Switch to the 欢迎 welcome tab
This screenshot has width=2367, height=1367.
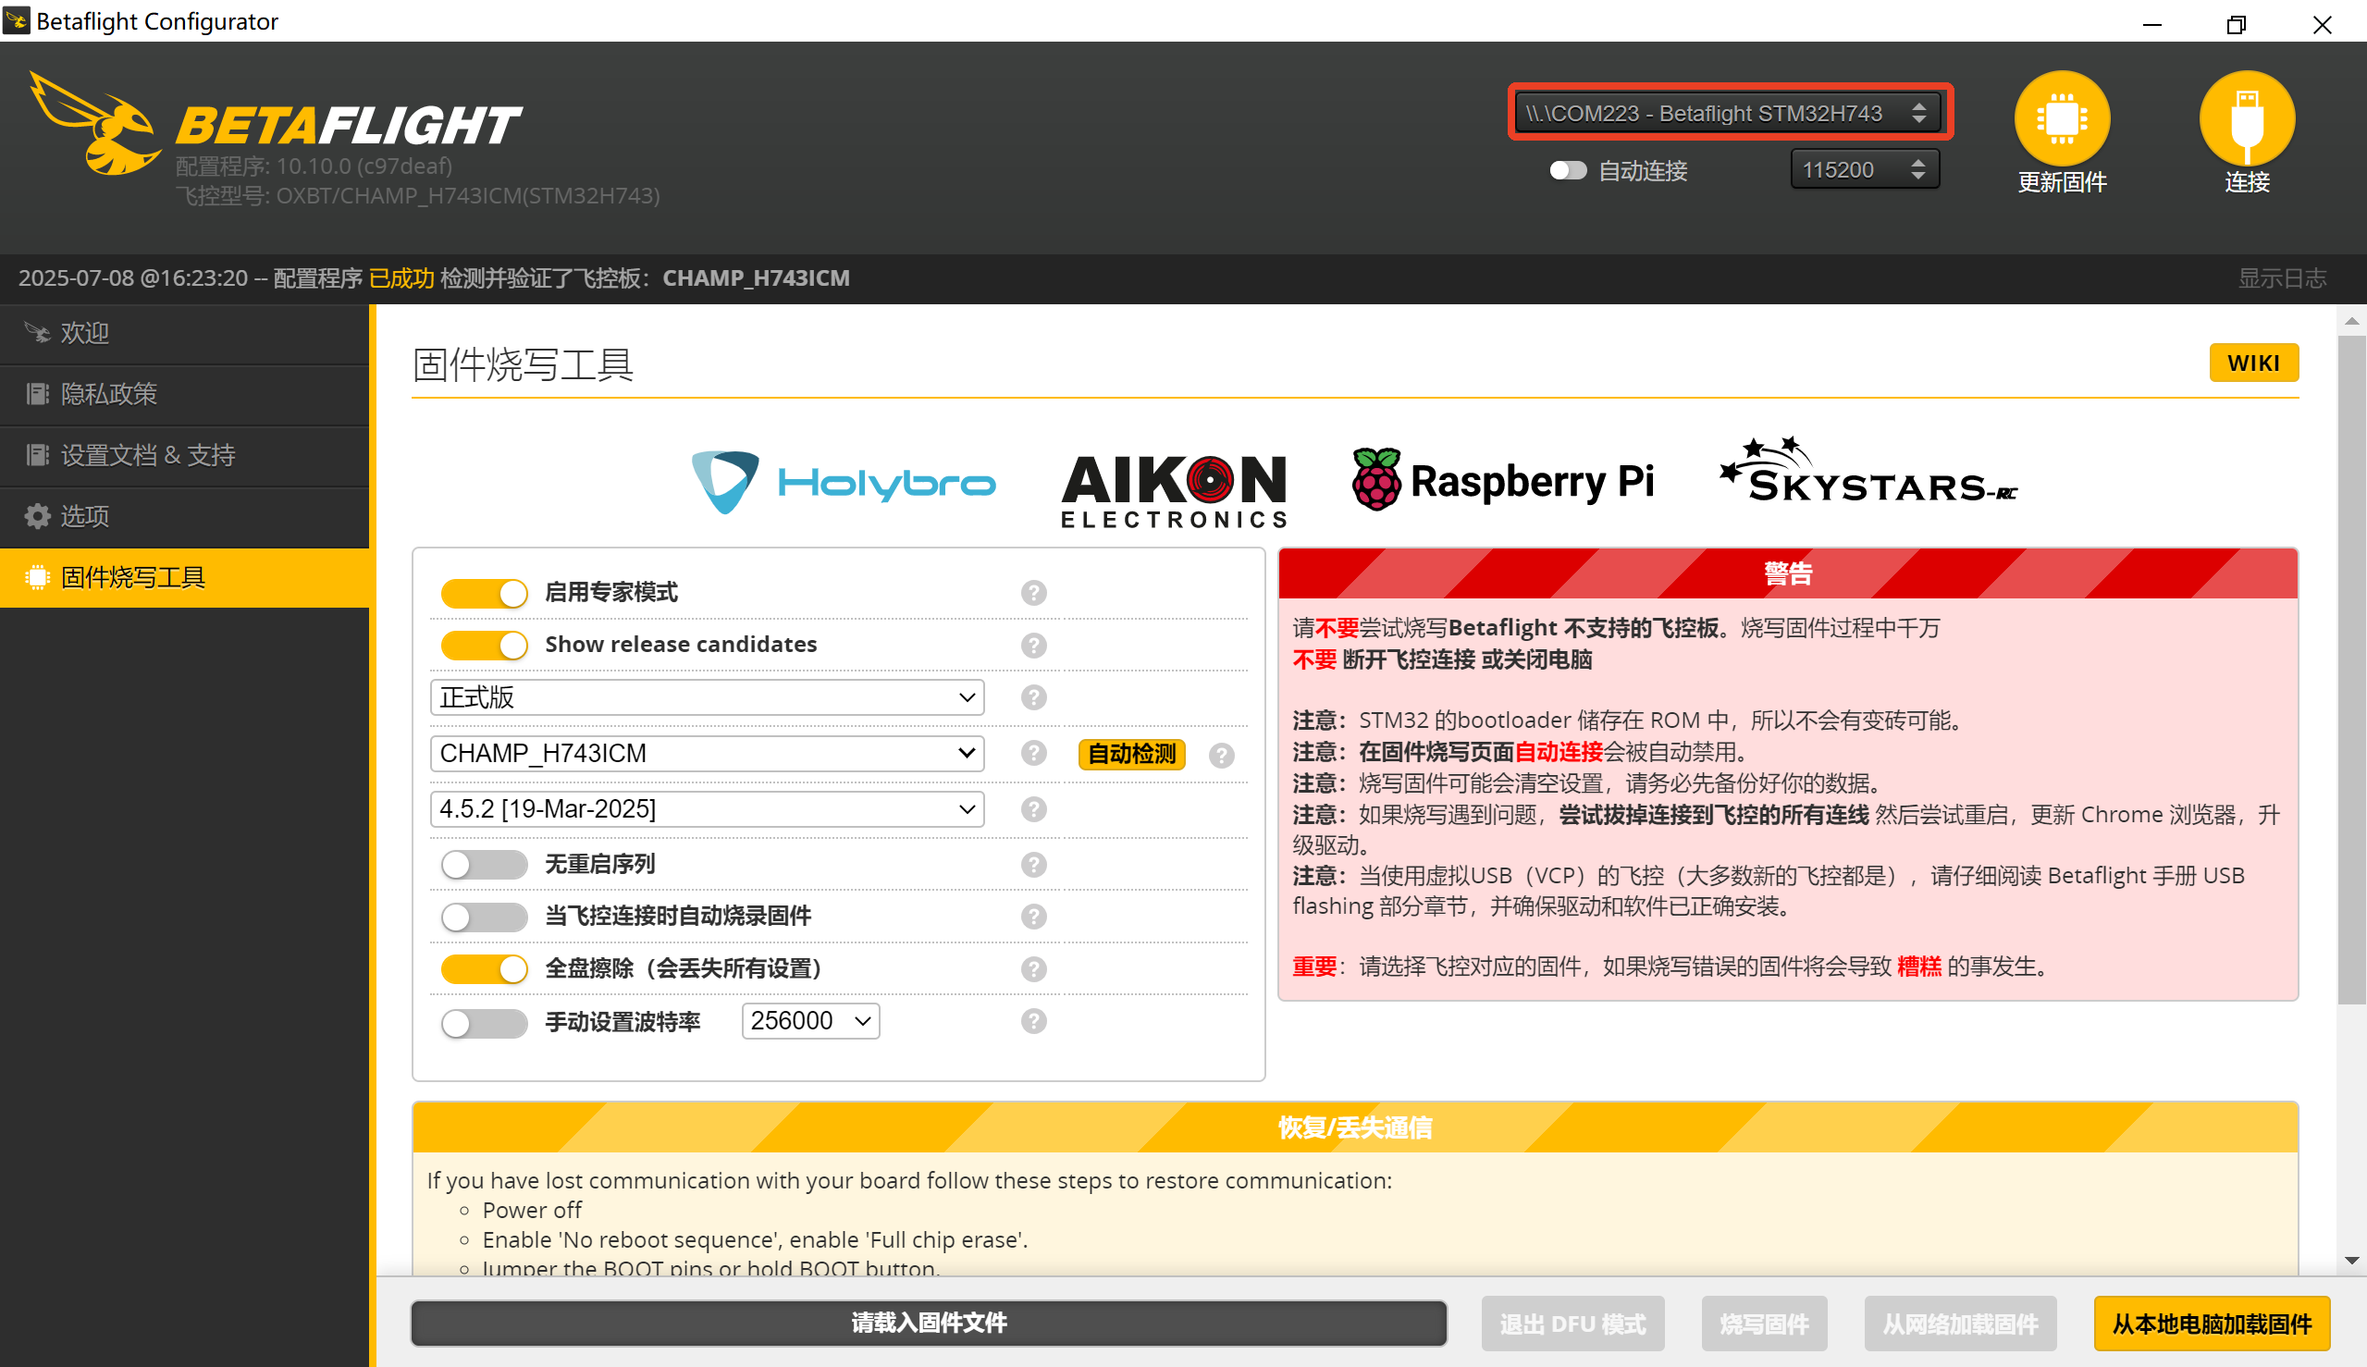[84, 333]
